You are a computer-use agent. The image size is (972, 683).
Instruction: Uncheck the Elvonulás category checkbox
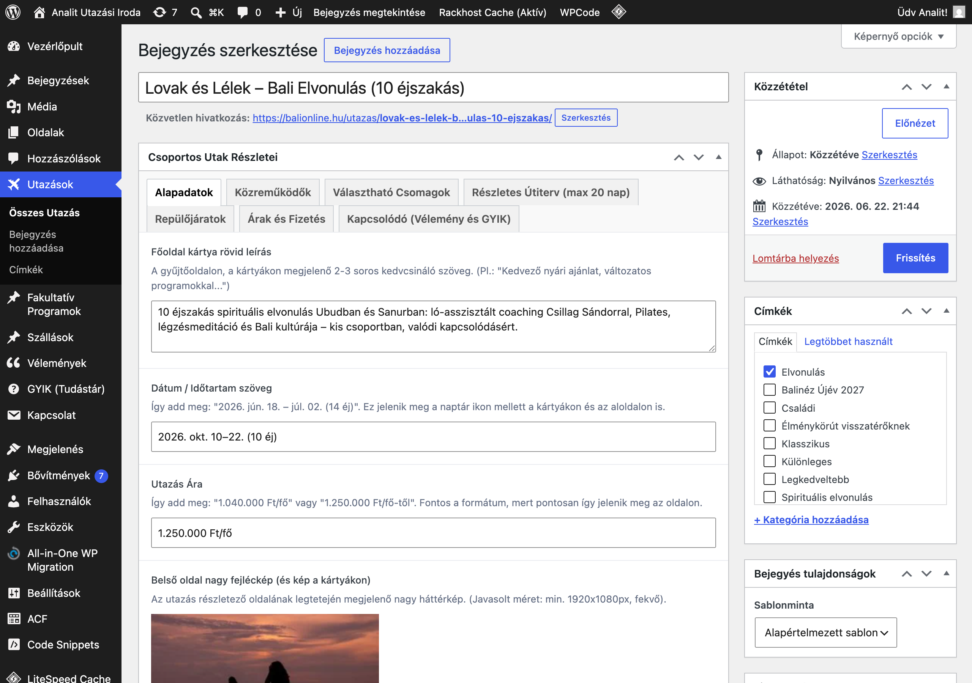coord(769,371)
